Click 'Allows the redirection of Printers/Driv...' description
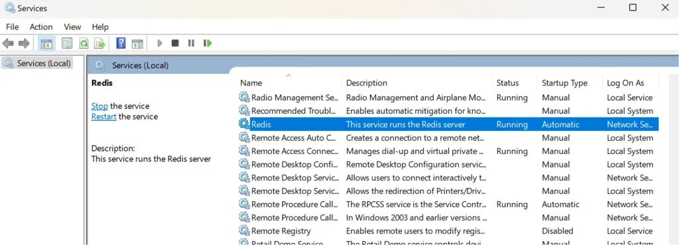 416,191
